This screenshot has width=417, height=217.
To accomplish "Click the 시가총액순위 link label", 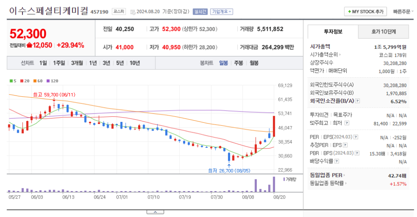I will pos(324,54).
